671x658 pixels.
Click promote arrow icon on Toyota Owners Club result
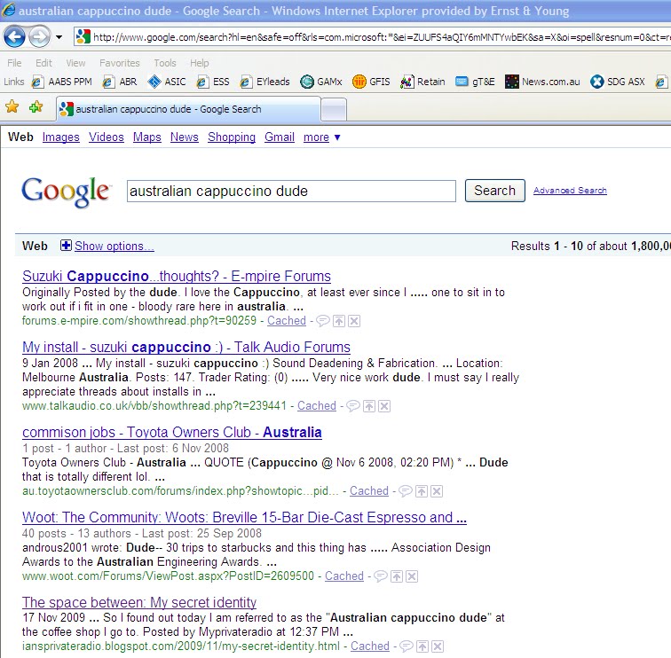tap(422, 491)
